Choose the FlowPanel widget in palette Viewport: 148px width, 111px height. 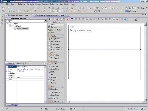(x=54, y=44)
